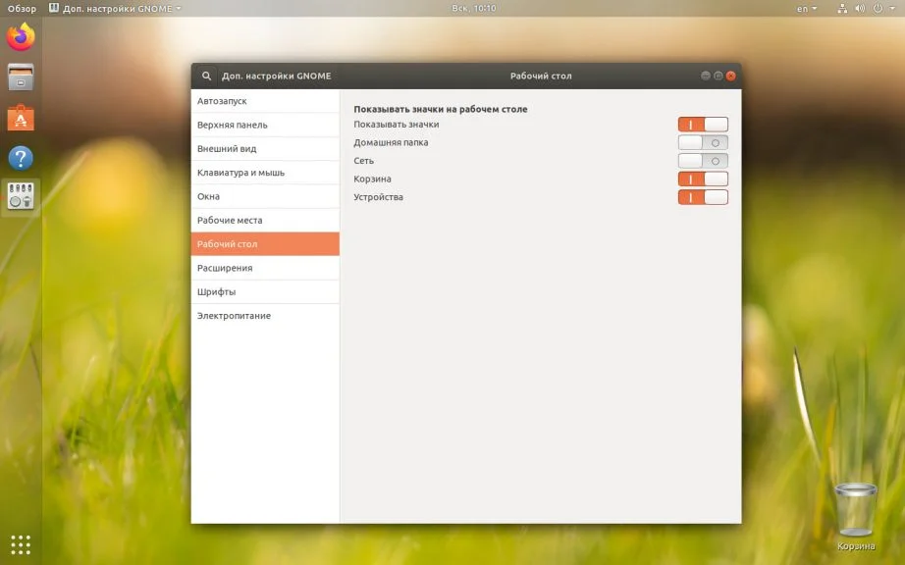
Task: Enable the Сеть desktop icon switch
Action: [x=703, y=161]
